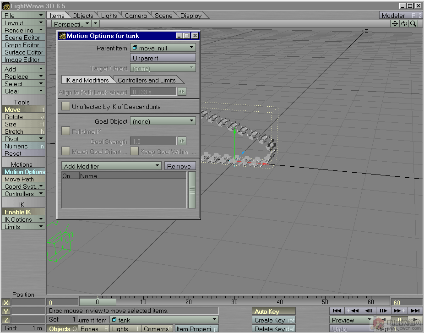Play the animation forward
Screen dimensions: 424x333
415,320
